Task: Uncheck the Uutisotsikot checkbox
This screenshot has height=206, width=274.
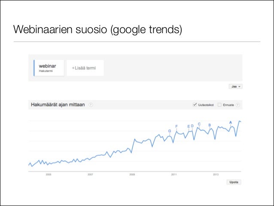Action: tap(195, 105)
